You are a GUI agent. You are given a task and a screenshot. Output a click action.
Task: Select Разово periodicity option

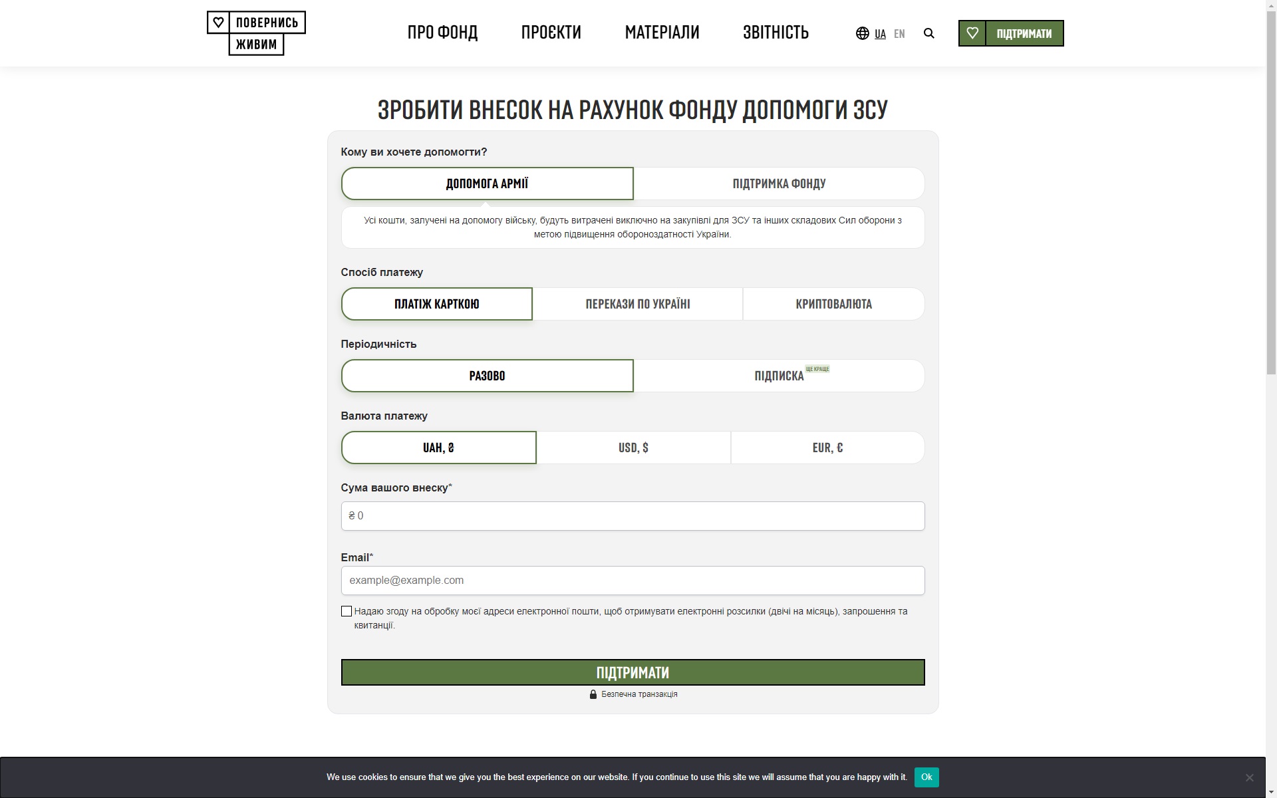coord(487,376)
